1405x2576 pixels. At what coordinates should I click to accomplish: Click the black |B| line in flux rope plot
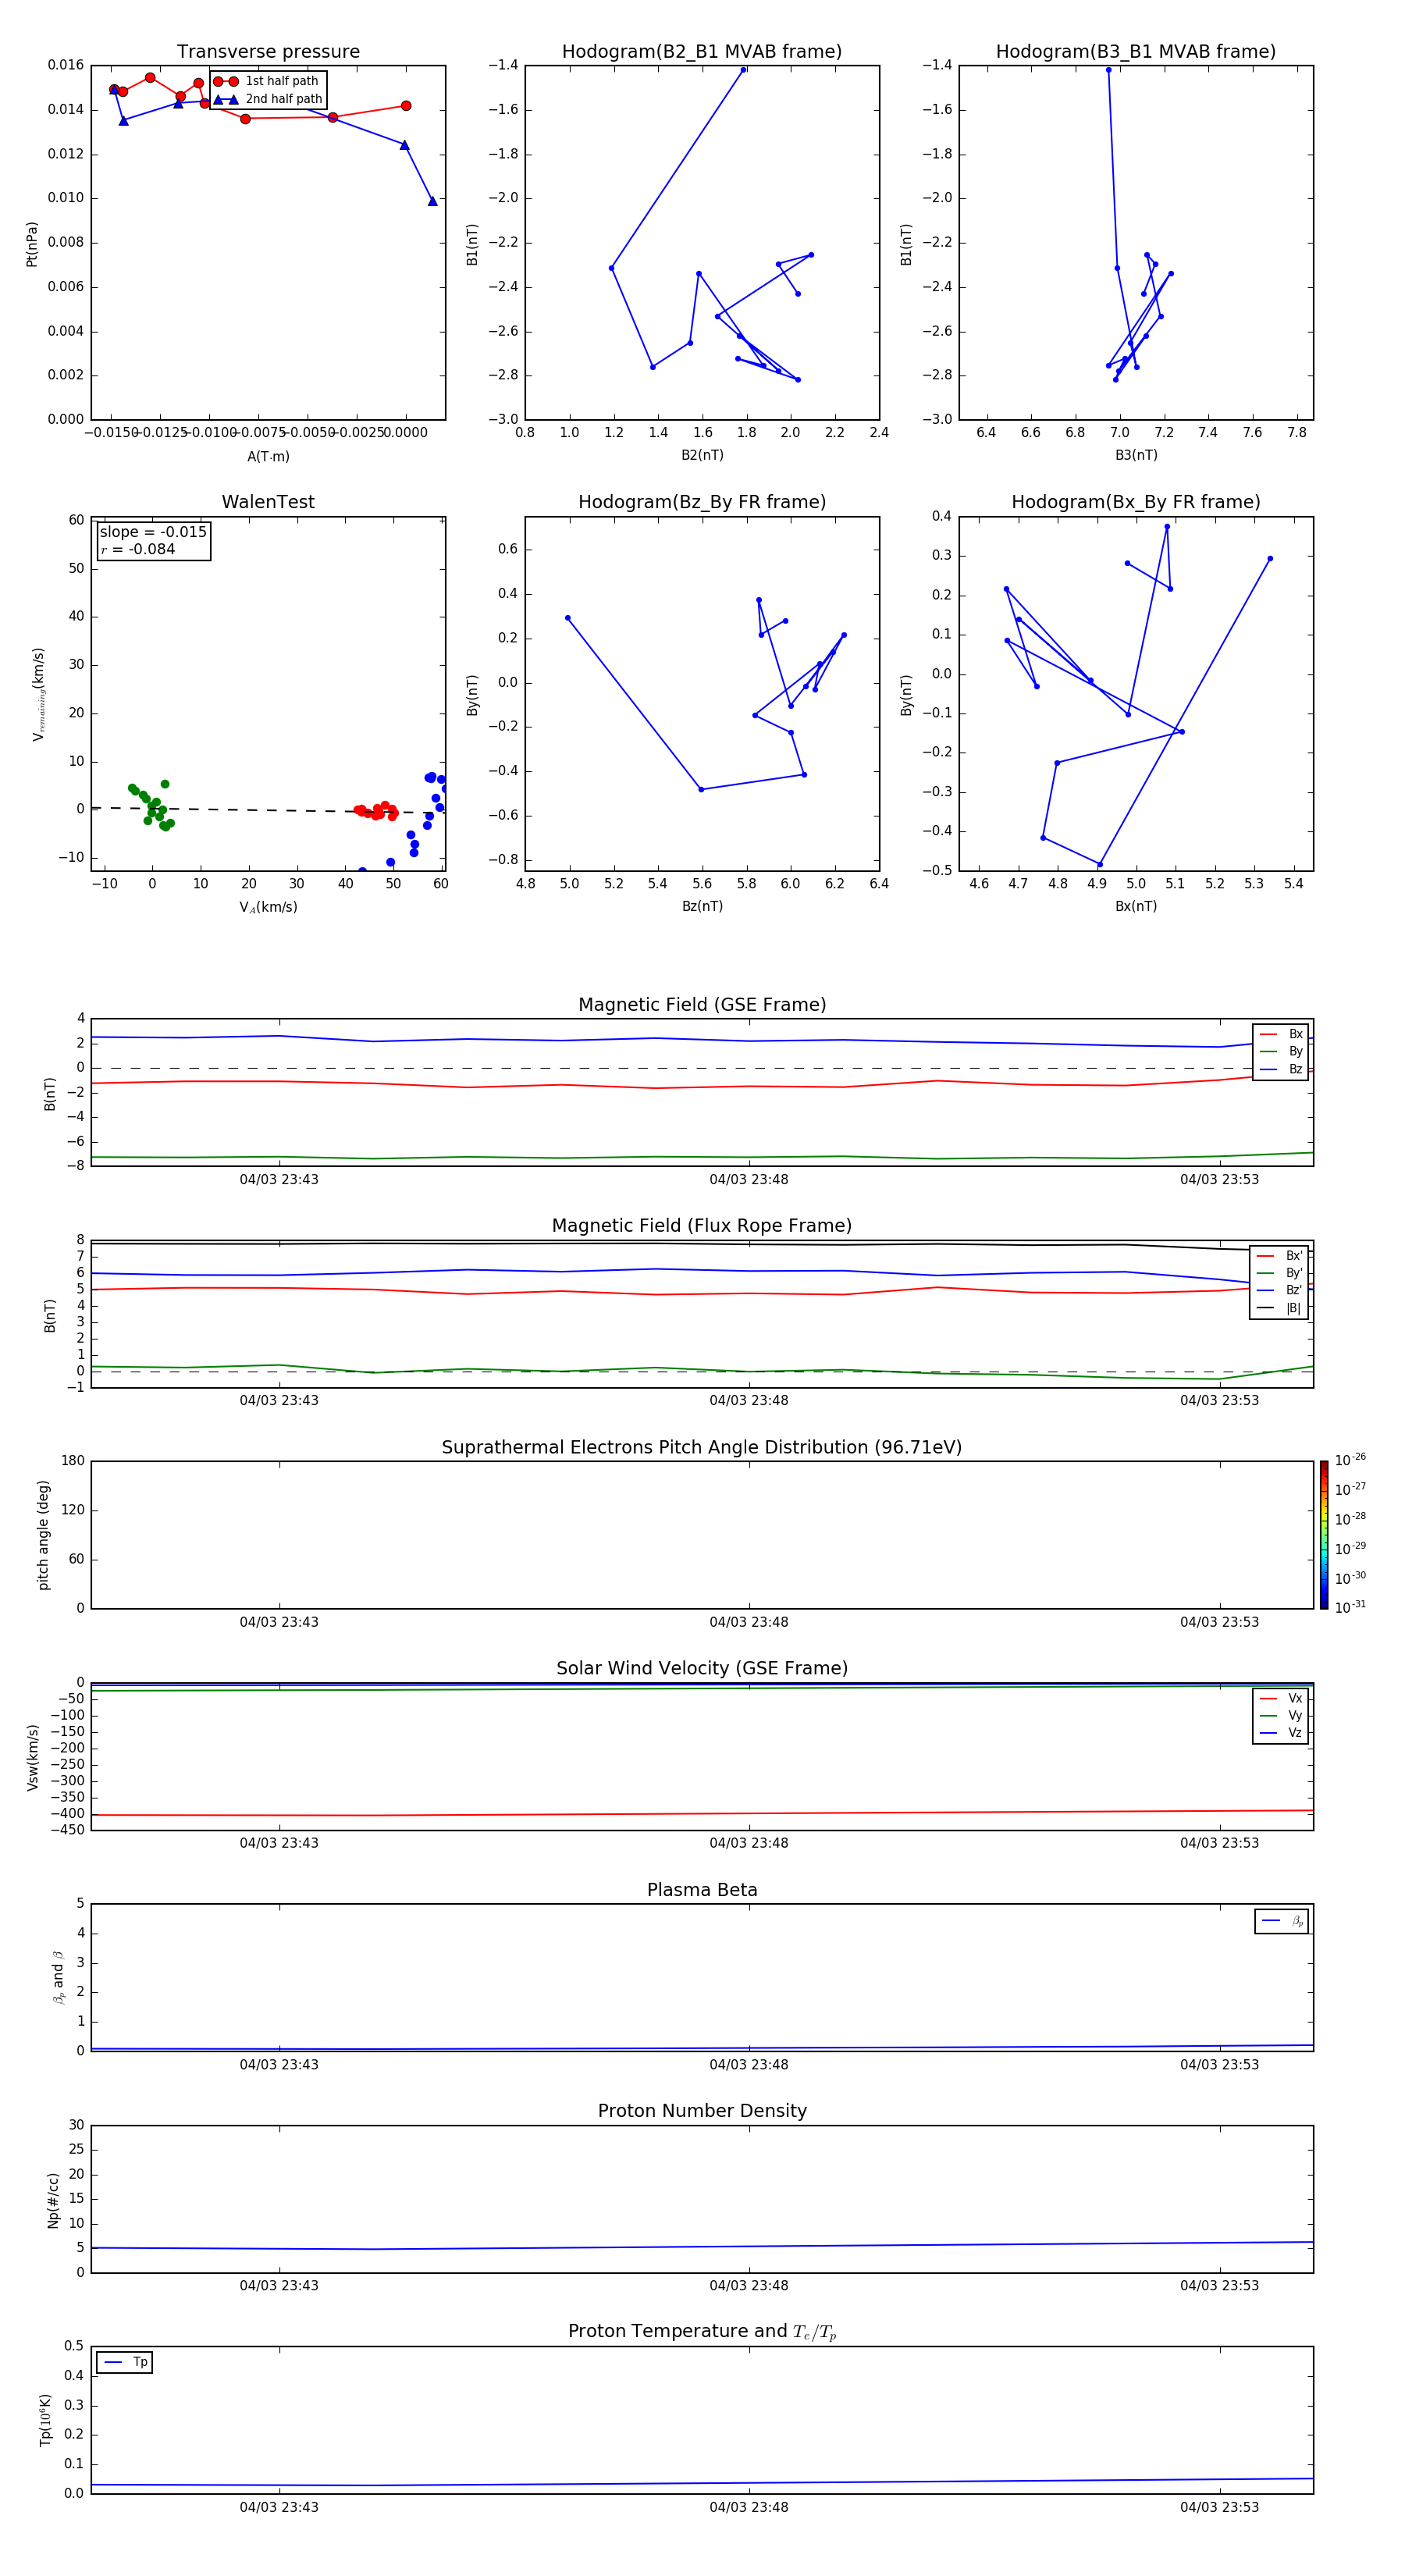[x=702, y=1244]
